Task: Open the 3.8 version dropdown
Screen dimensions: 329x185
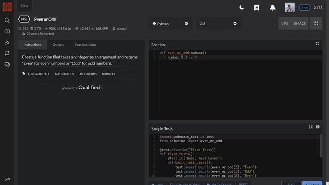Action: click(x=218, y=24)
